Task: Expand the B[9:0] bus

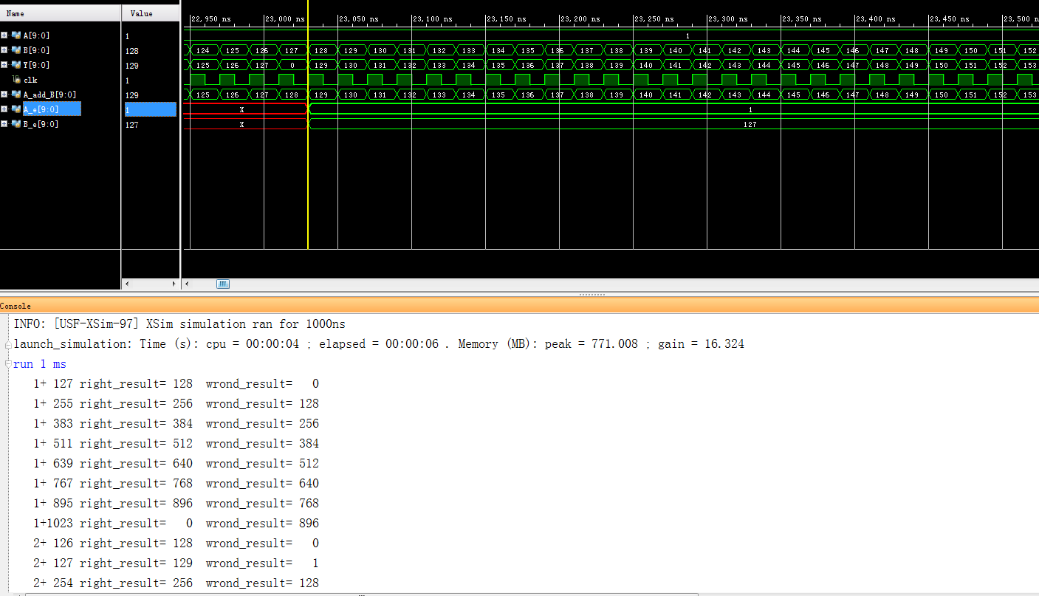Action: point(4,50)
